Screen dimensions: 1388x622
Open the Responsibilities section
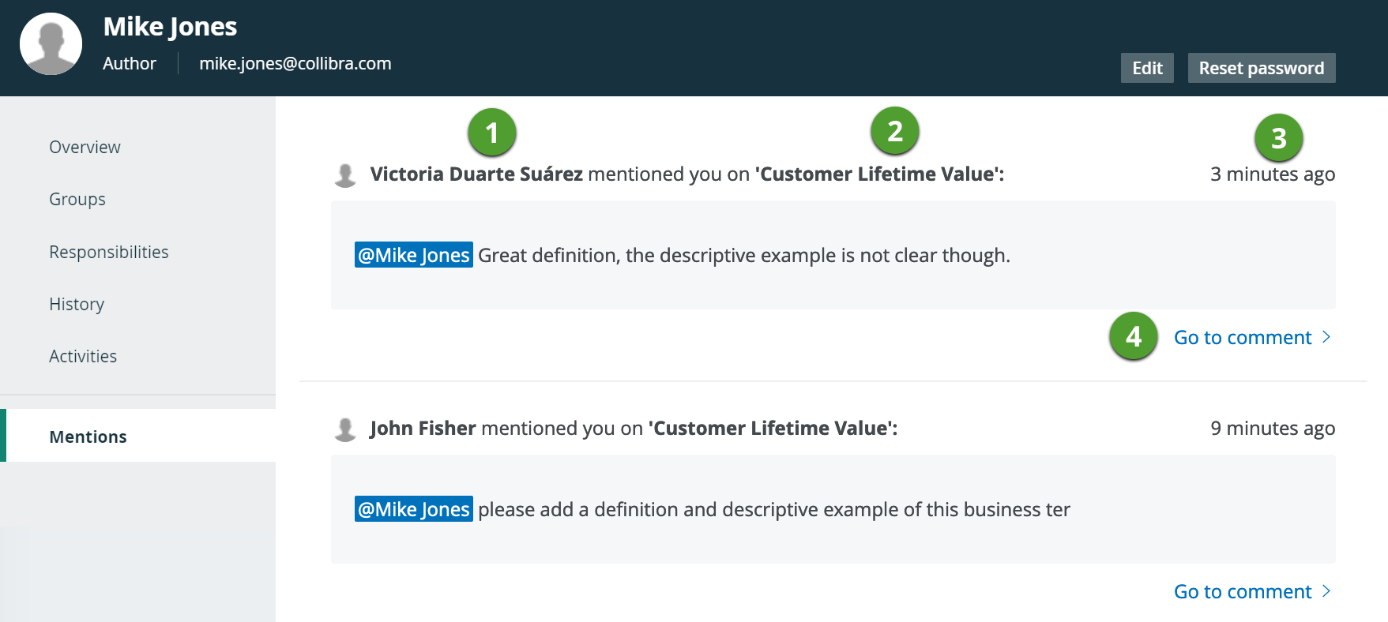(x=109, y=253)
